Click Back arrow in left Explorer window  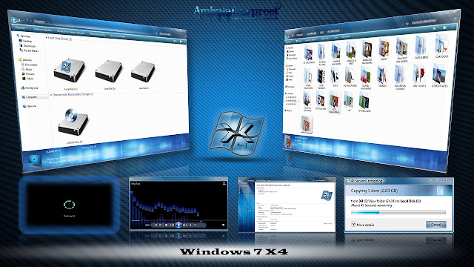click(14, 20)
